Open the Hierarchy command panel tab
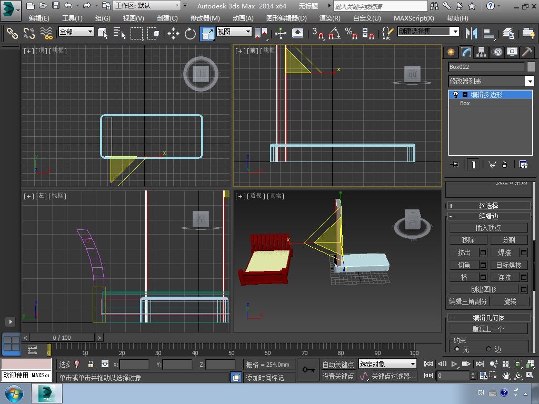The image size is (539, 404). [x=481, y=52]
